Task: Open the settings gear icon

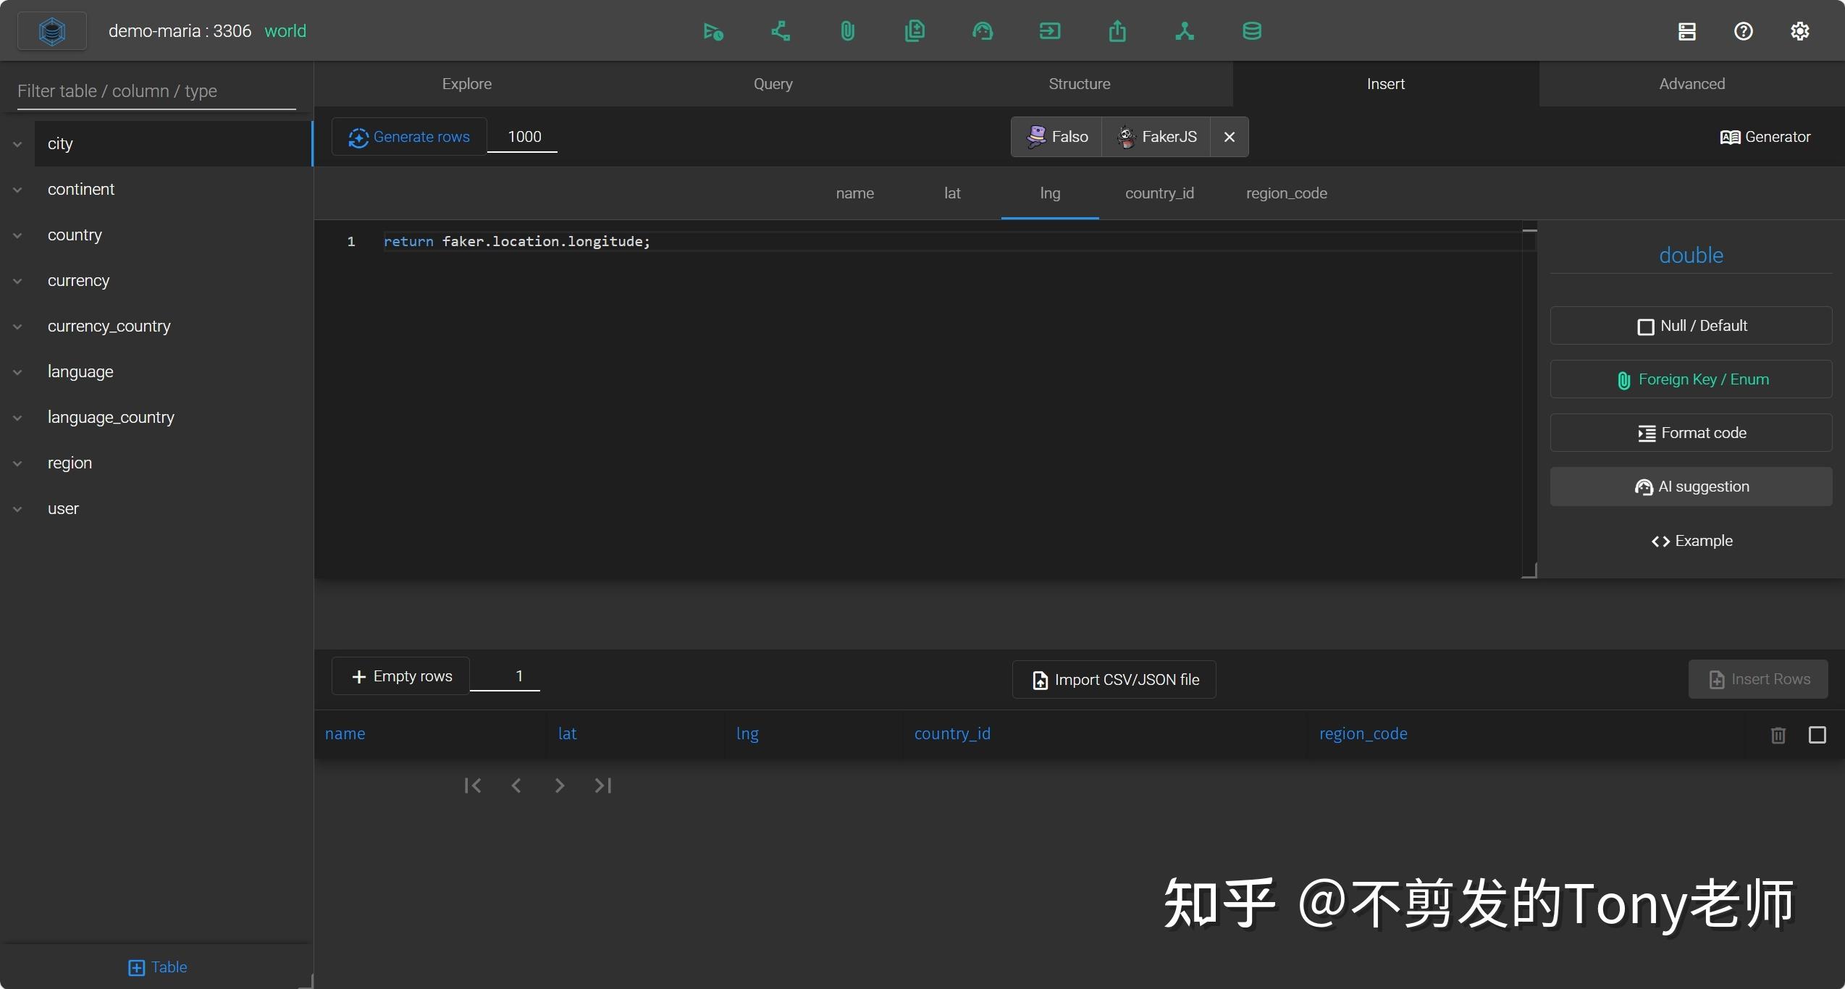Action: pos(1801,31)
